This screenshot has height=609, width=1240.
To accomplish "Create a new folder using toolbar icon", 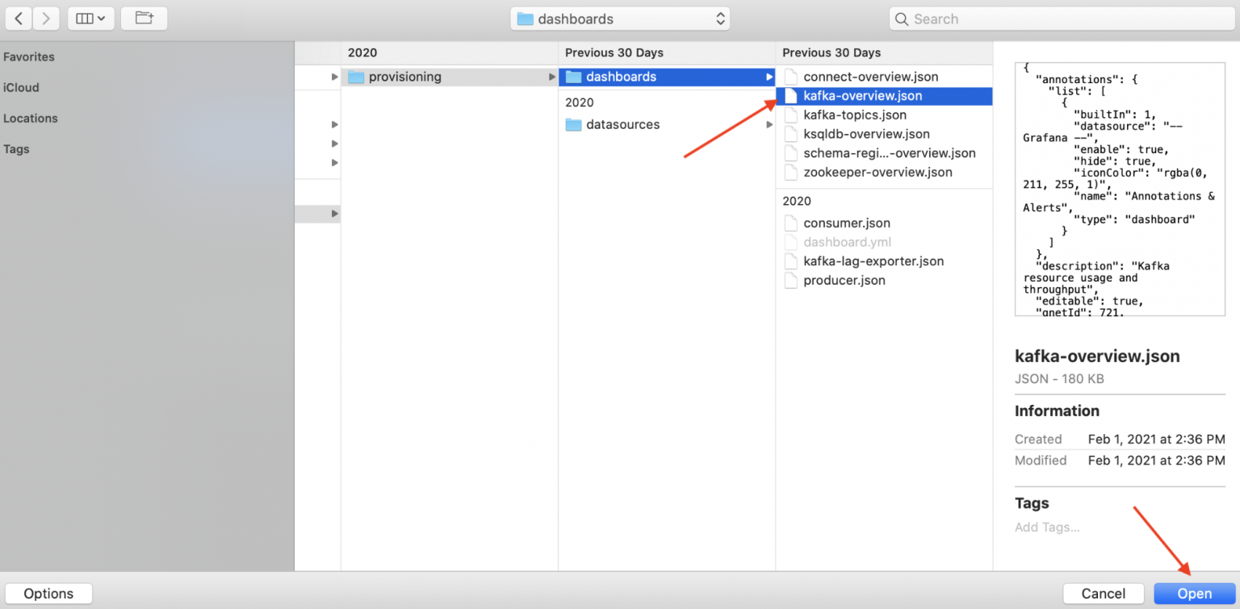I will pyautogui.click(x=144, y=19).
